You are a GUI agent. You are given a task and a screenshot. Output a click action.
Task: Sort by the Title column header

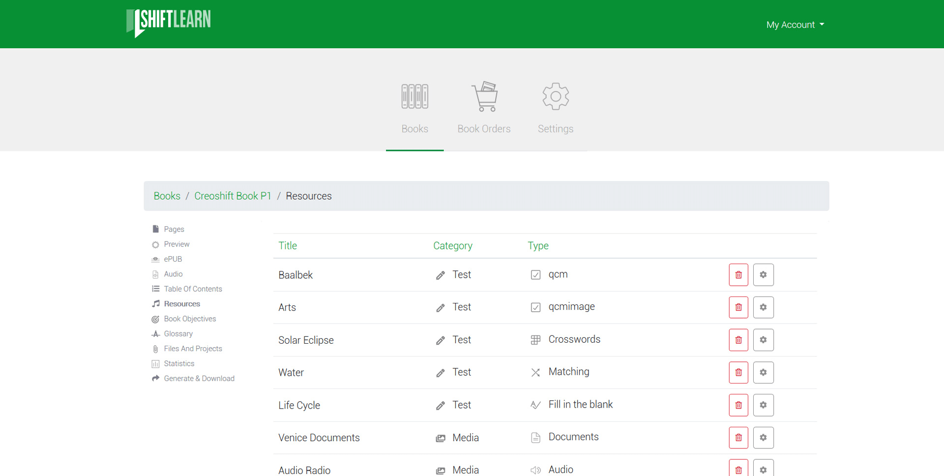pos(288,245)
